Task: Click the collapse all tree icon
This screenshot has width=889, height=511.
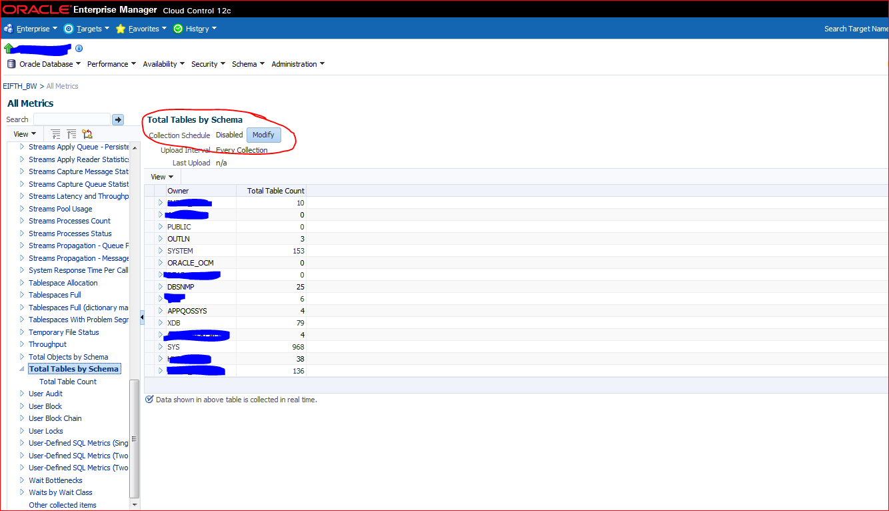Action: (71, 134)
